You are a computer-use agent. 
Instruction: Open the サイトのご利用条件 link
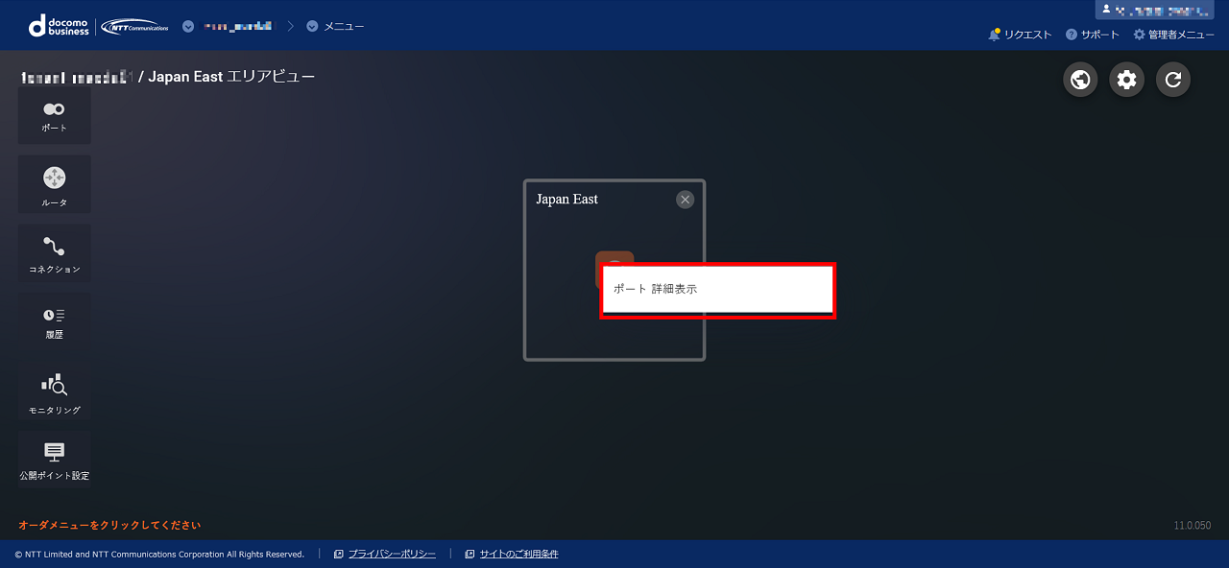click(518, 555)
